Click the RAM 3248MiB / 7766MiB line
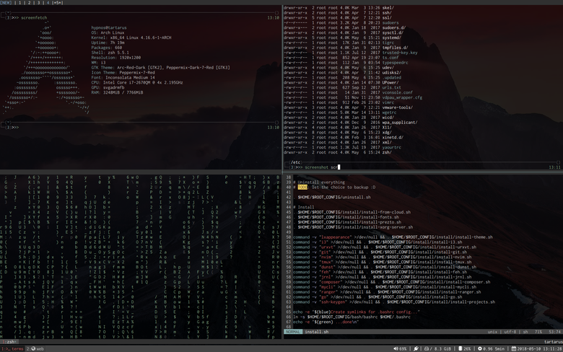 click(117, 92)
